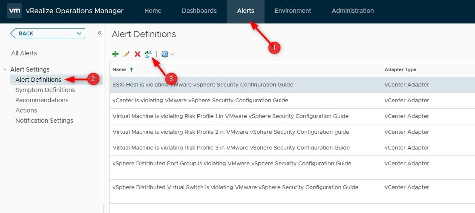Collapse the left navigation pane with double chevron
The width and height of the screenshot is (475, 213).
point(99,33)
